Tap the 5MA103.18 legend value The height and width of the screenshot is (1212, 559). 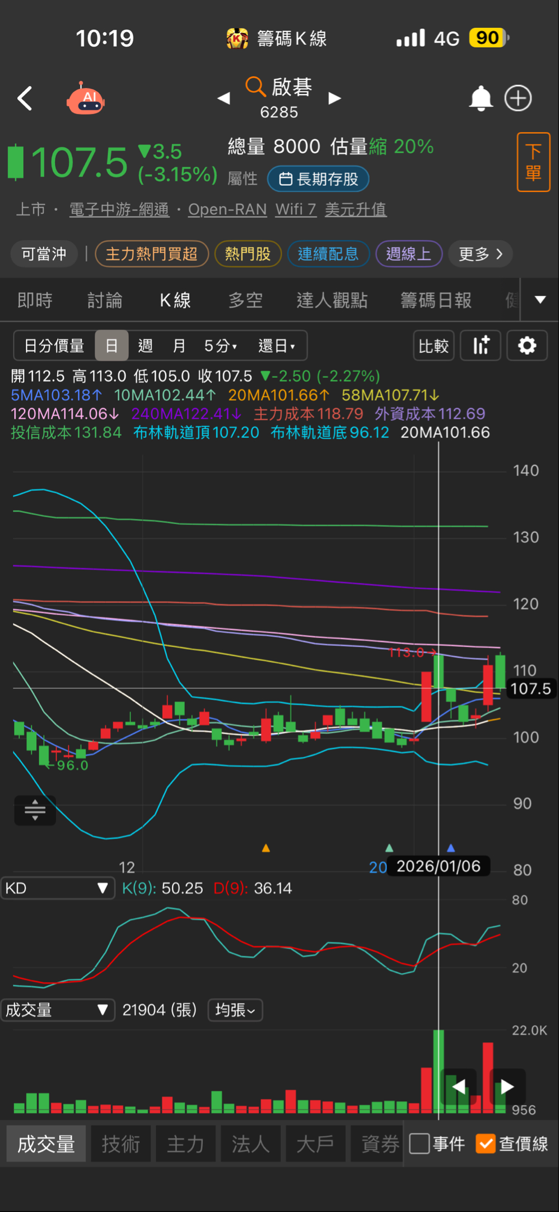[56, 395]
